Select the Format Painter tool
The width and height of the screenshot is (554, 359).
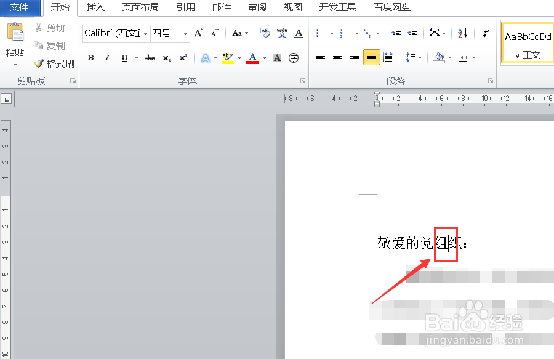pyautogui.click(x=54, y=63)
